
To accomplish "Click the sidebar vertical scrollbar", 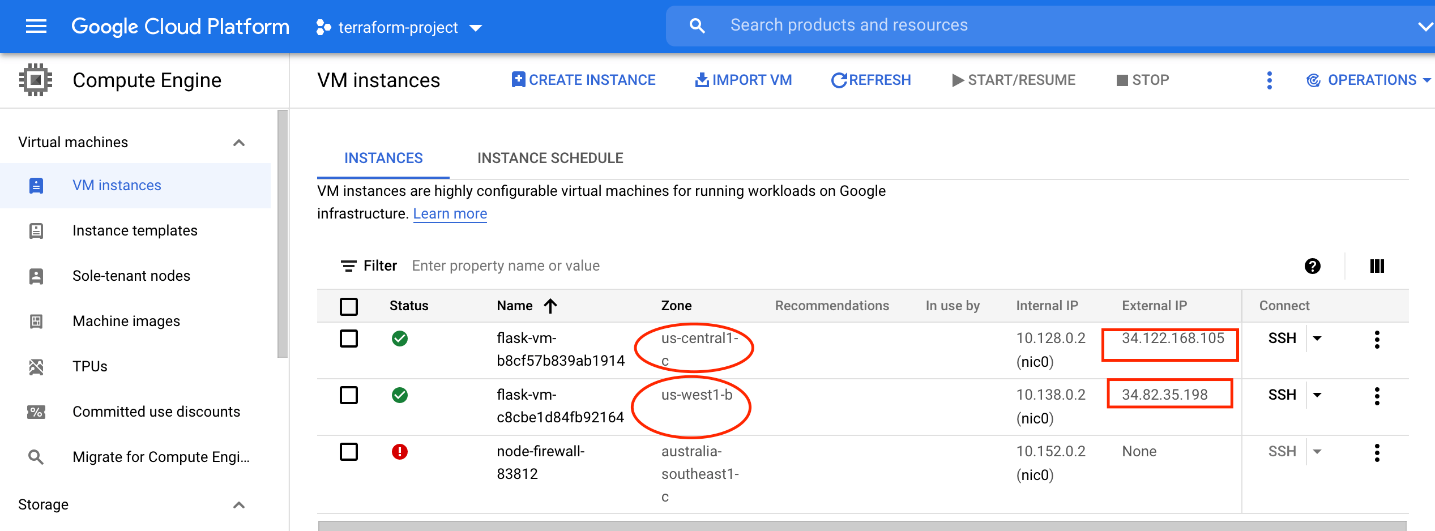I will pos(282,234).
